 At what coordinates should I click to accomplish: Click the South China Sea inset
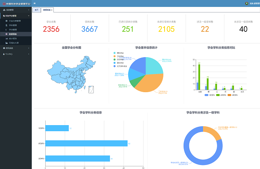coord(91,89)
